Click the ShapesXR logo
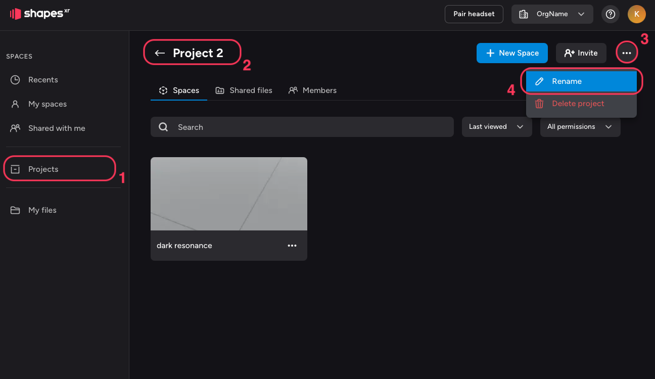655x379 pixels. [39, 14]
